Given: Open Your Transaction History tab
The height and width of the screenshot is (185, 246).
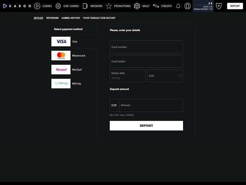Looking at the screenshot, I should click(x=99, y=18).
